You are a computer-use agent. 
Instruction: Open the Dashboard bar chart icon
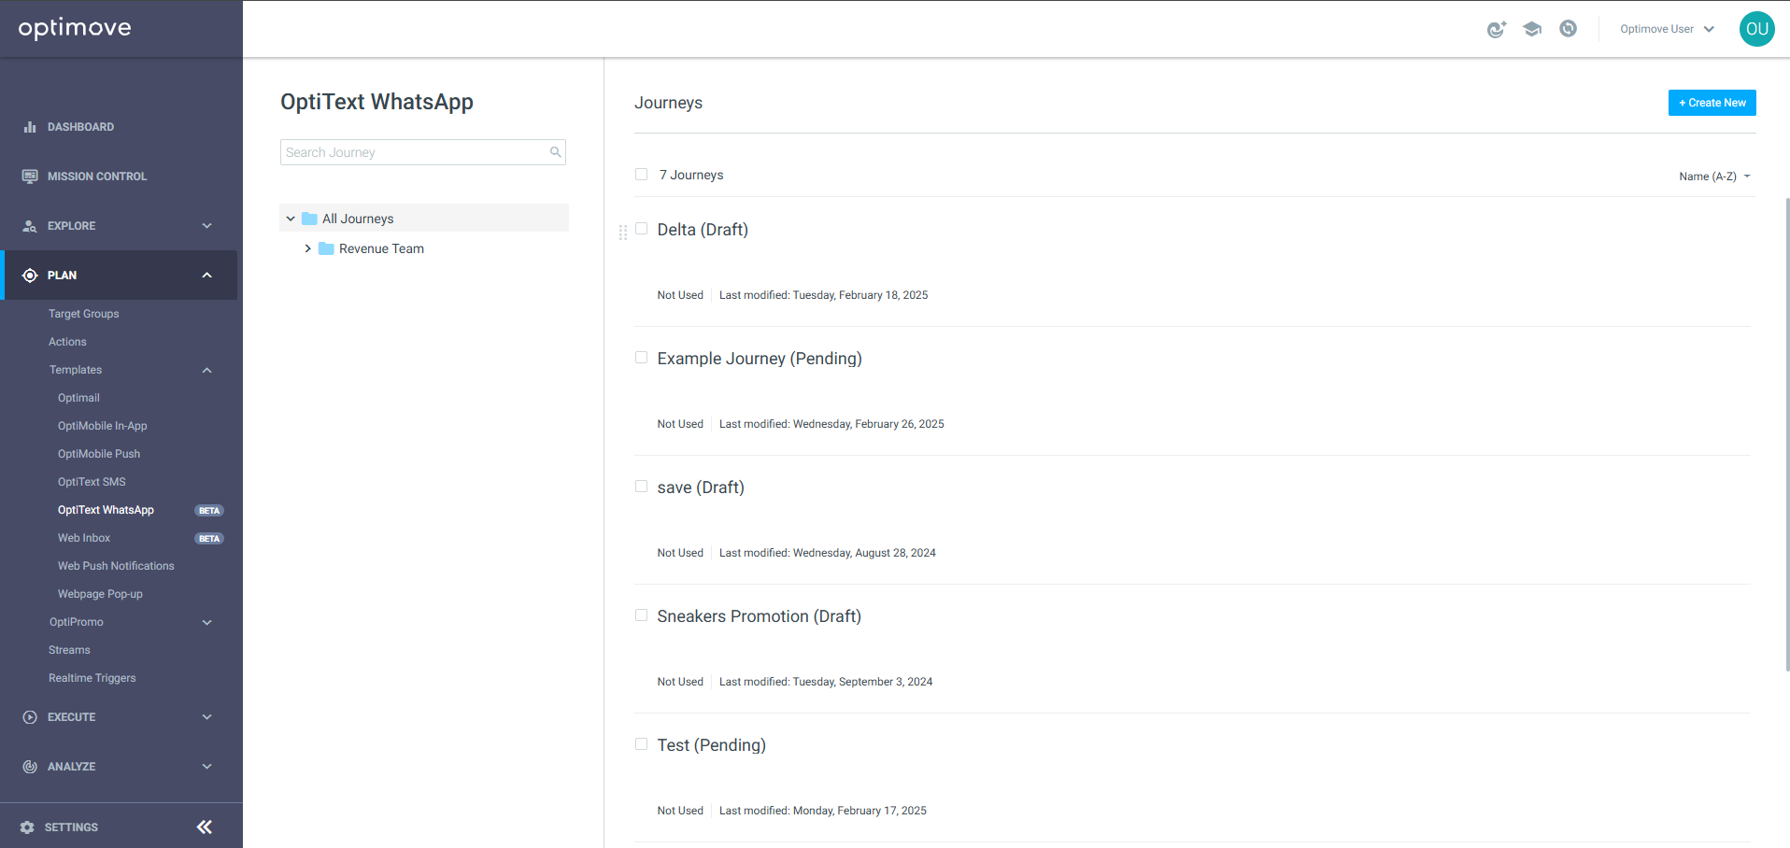[x=30, y=127]
